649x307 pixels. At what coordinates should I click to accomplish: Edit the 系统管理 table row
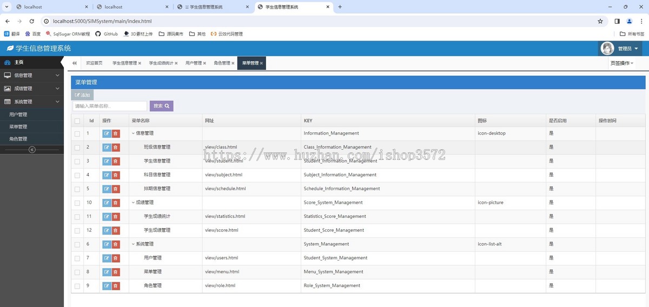click(107, 244)
